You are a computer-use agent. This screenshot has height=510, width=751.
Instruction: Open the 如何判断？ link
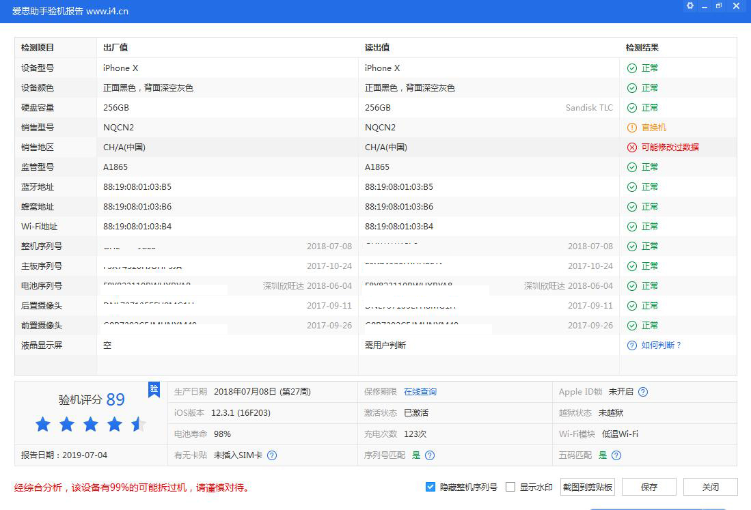[x=661, y=345]
